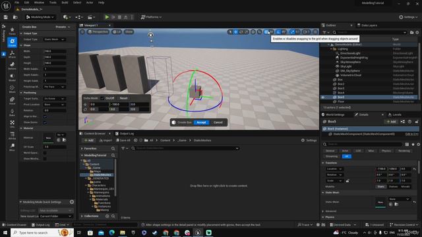
Task: Open the viewport options hamburger menu
Action: coord(82,32)
